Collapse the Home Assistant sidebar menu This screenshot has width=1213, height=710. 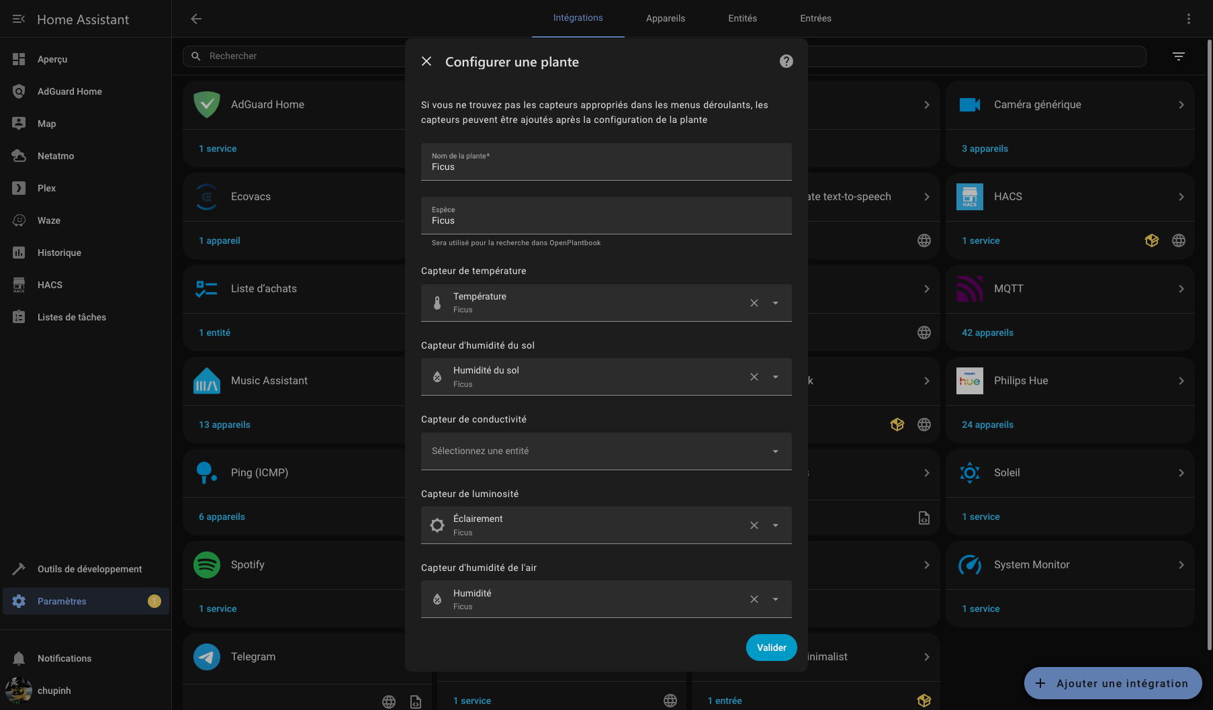point(19,19)
